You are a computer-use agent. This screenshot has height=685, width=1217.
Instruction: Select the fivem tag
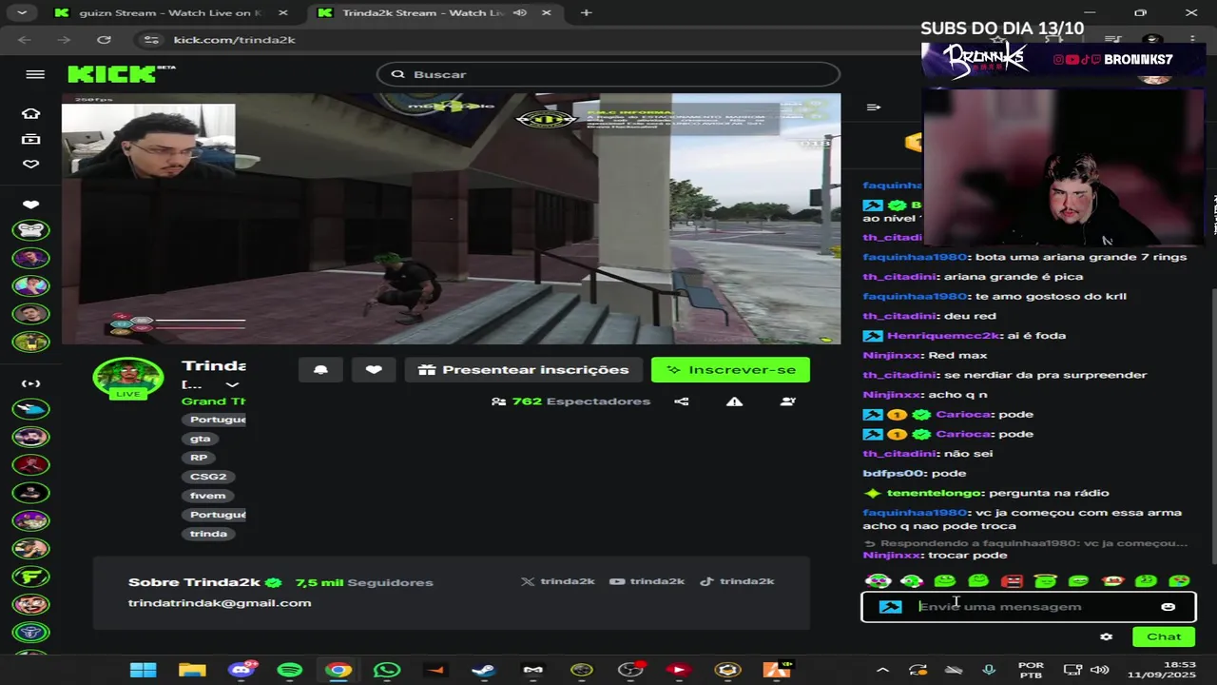point(208,496)
